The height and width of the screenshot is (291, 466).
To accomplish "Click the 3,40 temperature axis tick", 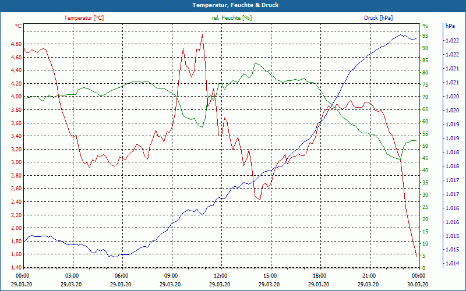I will click(16, 136).
